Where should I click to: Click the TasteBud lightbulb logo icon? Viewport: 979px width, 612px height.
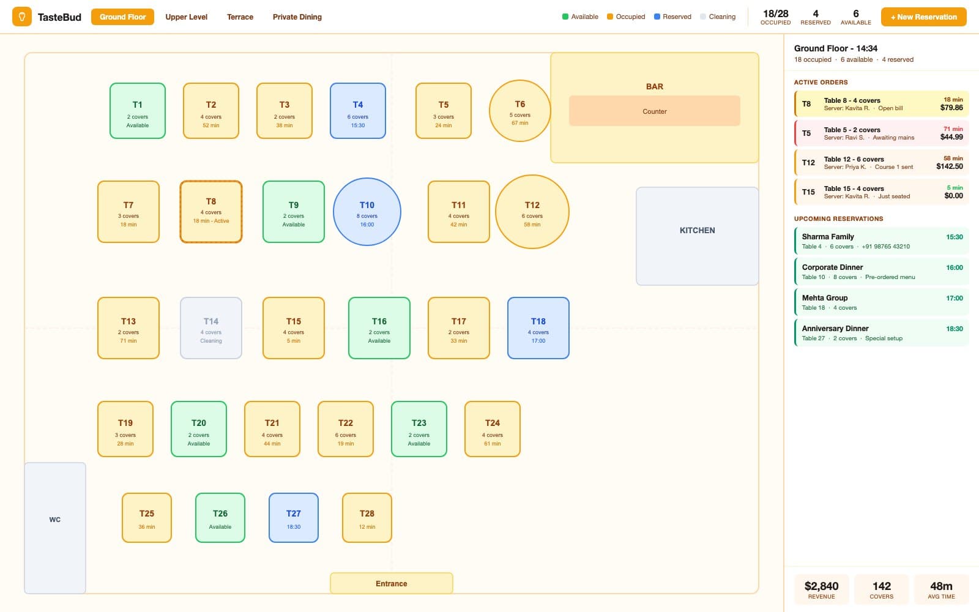pyautogui.click(x=22, y=17)
